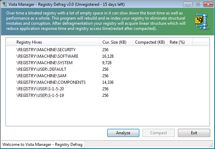
Task: Sort by Rate (%) column header
Action: point(180,42)
